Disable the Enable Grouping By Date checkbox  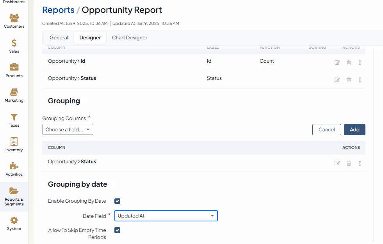(x=117, y=201)
